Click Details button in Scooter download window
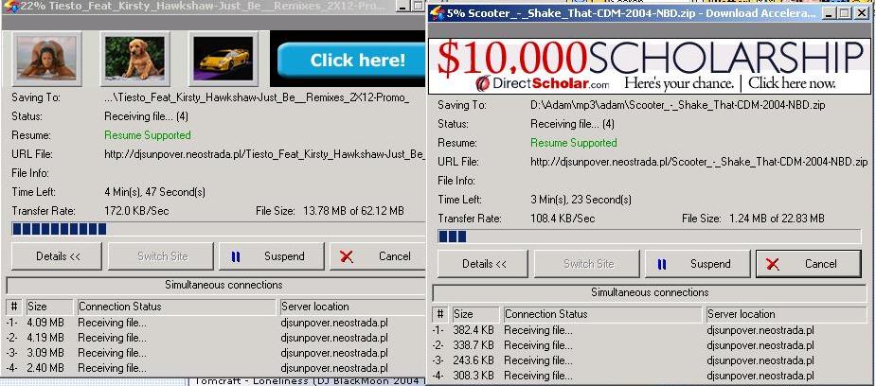 pos(483,264)
